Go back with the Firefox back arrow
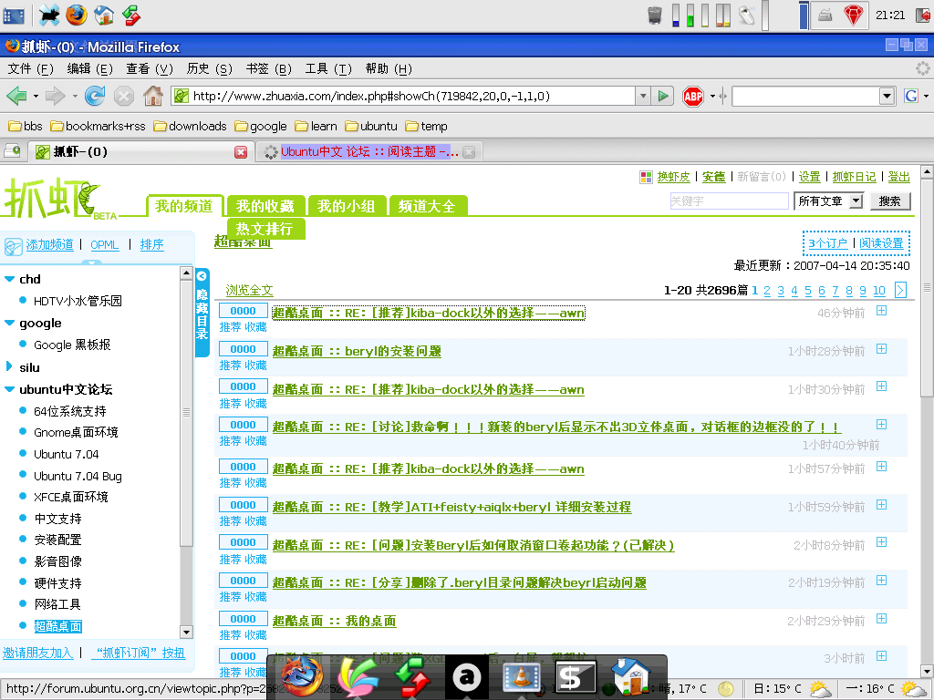This screenshot has width=934, height=700. click(x=16, y=95)
